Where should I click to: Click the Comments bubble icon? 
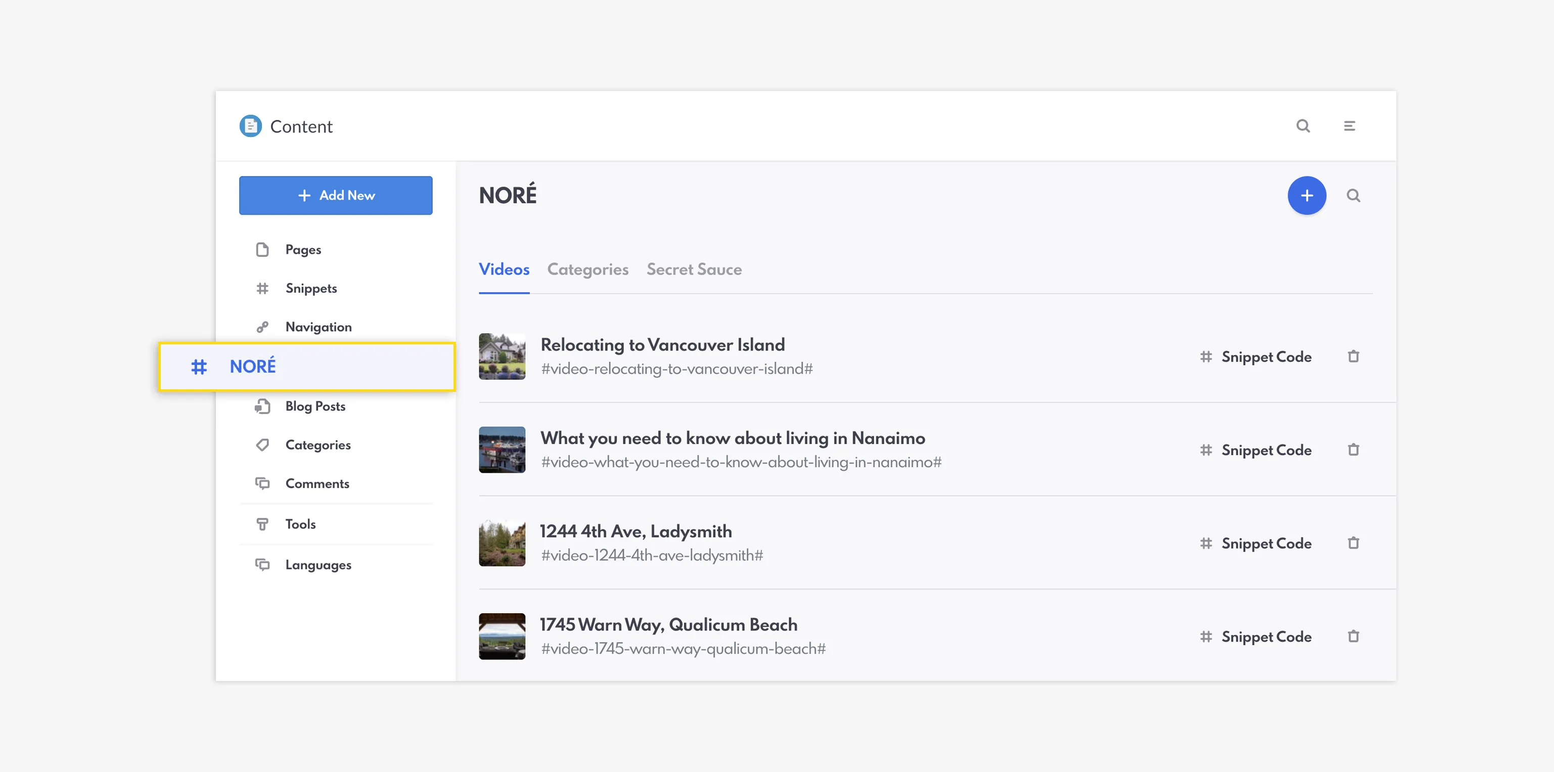[x=262, y=484]
